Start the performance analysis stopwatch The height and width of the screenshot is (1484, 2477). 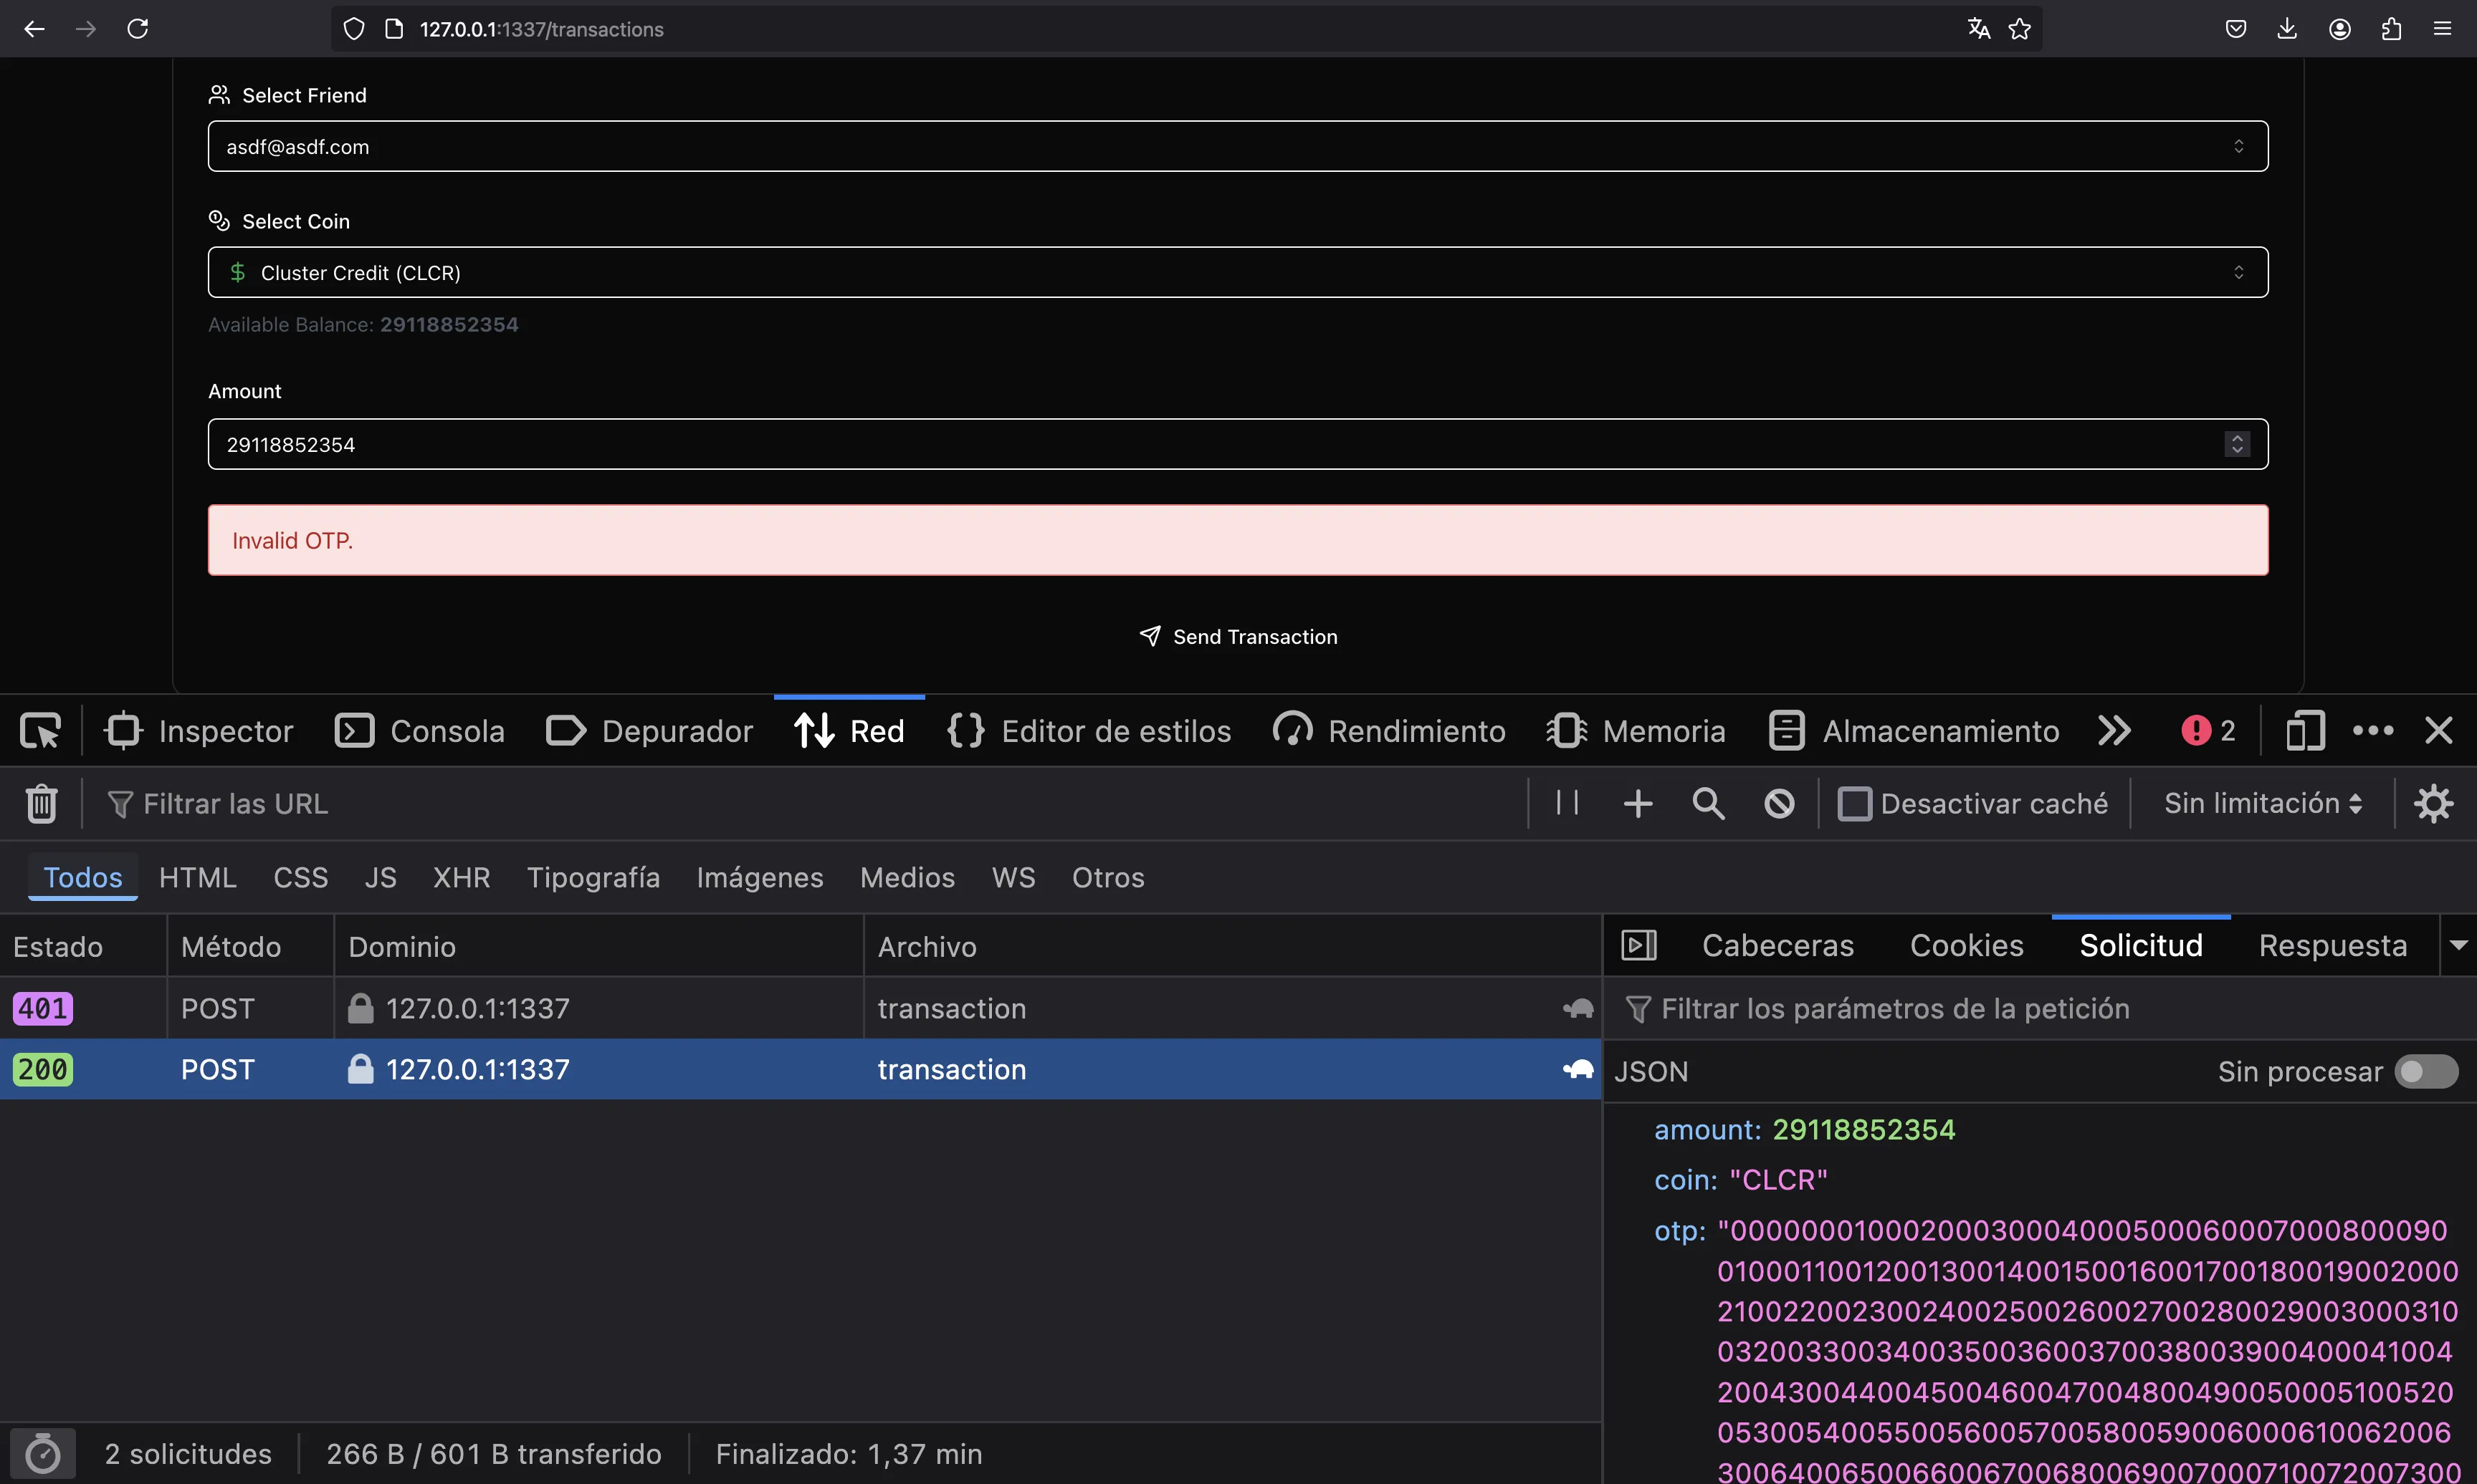pos(43,1454)
